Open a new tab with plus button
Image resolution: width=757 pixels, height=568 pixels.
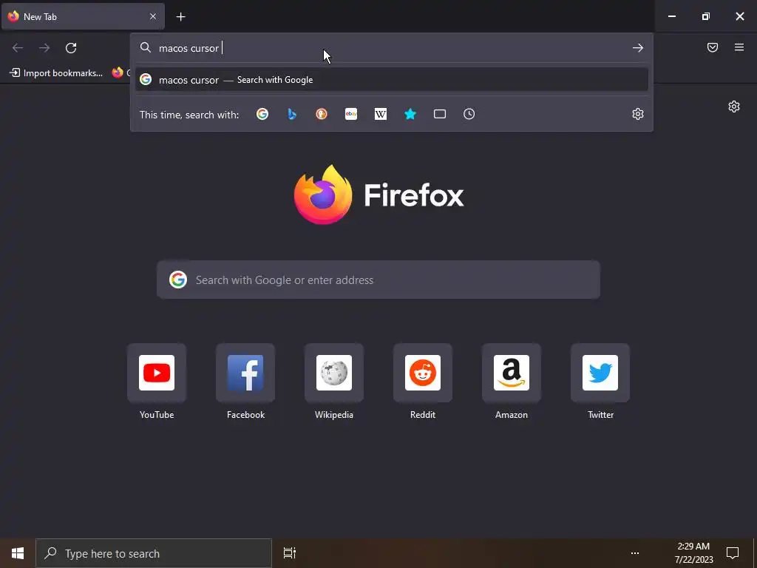180,17
